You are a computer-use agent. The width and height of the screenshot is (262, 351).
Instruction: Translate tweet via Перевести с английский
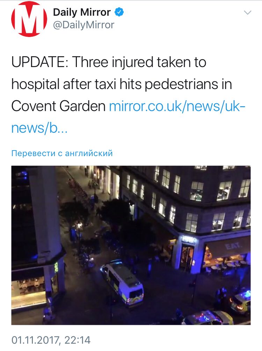pos(62,153)
